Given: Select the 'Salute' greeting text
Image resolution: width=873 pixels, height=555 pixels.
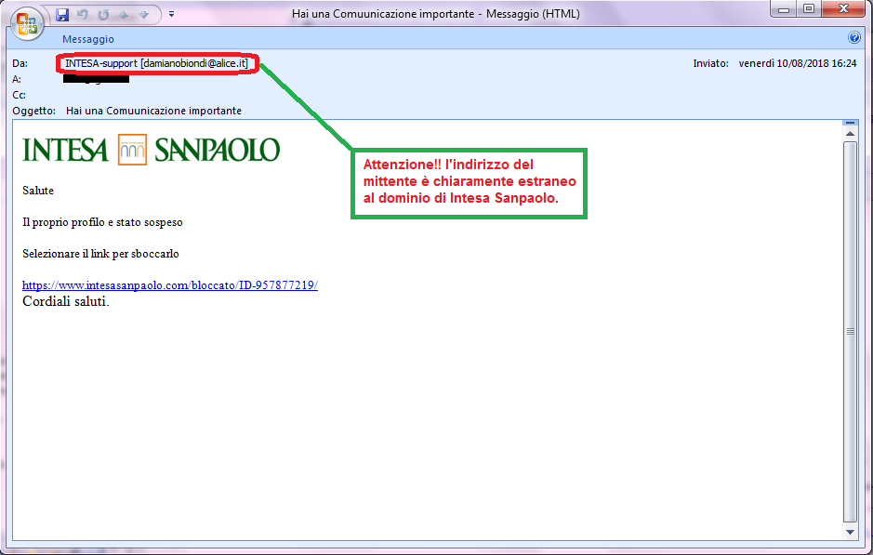Looking at the screenshot, I should (38, 191).
